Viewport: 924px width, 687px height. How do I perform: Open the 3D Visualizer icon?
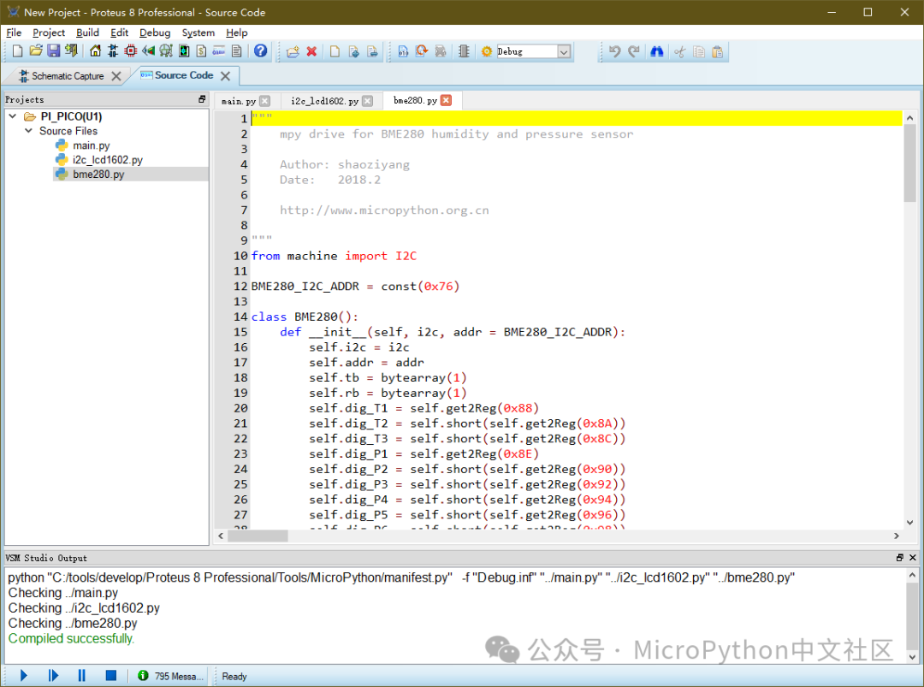click(x=149, y=51)
